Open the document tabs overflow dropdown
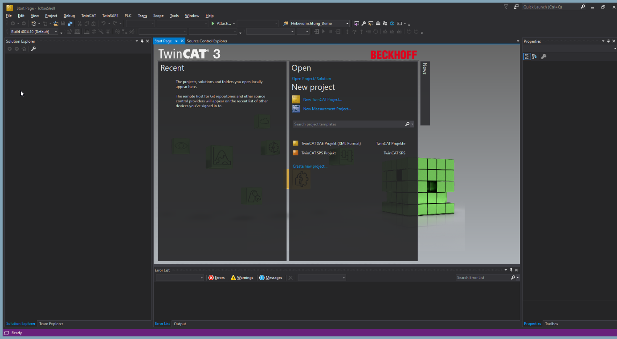617x339 pixels. tap(518, 41)
